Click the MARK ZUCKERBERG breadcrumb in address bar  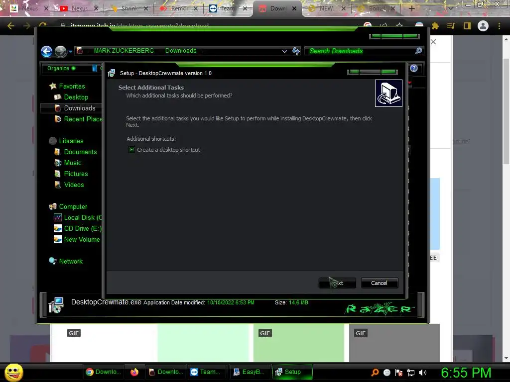click(x=124, y=51)
